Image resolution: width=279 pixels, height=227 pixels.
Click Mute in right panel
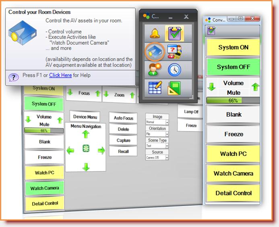[234, 93]
